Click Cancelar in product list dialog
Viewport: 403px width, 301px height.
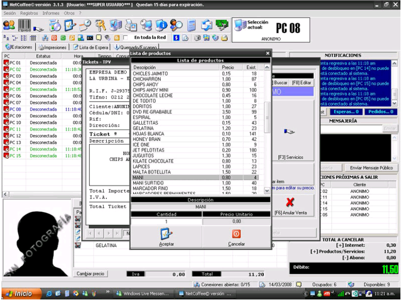click(236, 237)
